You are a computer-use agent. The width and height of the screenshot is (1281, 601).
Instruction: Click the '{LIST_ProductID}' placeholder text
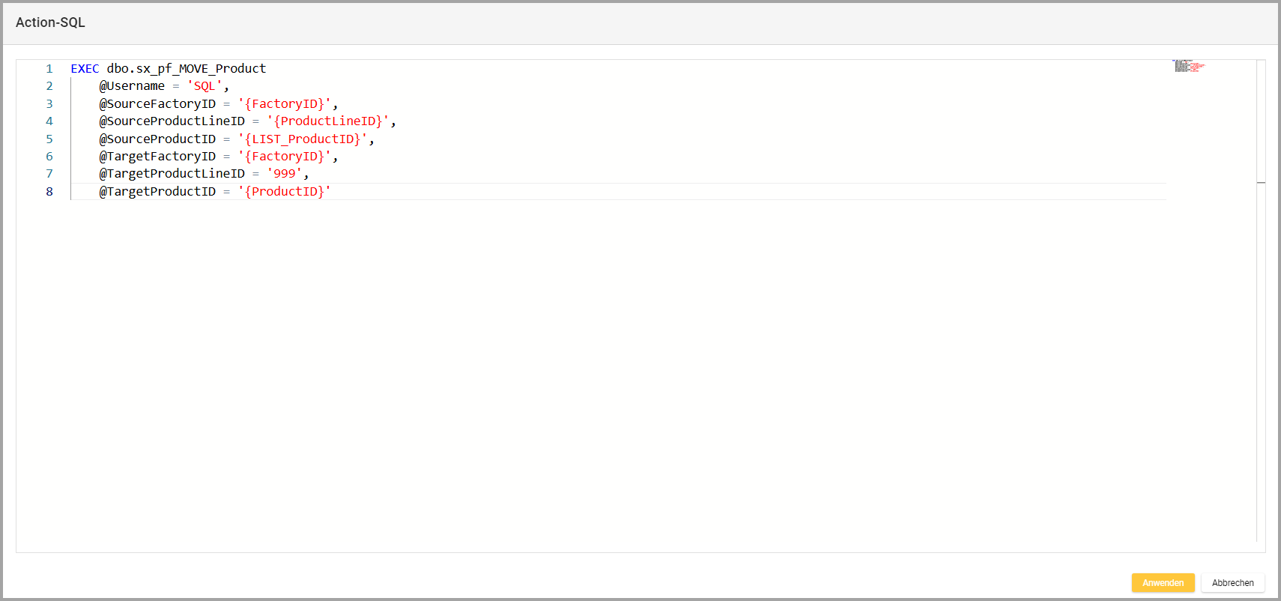[x=303, y=139]
